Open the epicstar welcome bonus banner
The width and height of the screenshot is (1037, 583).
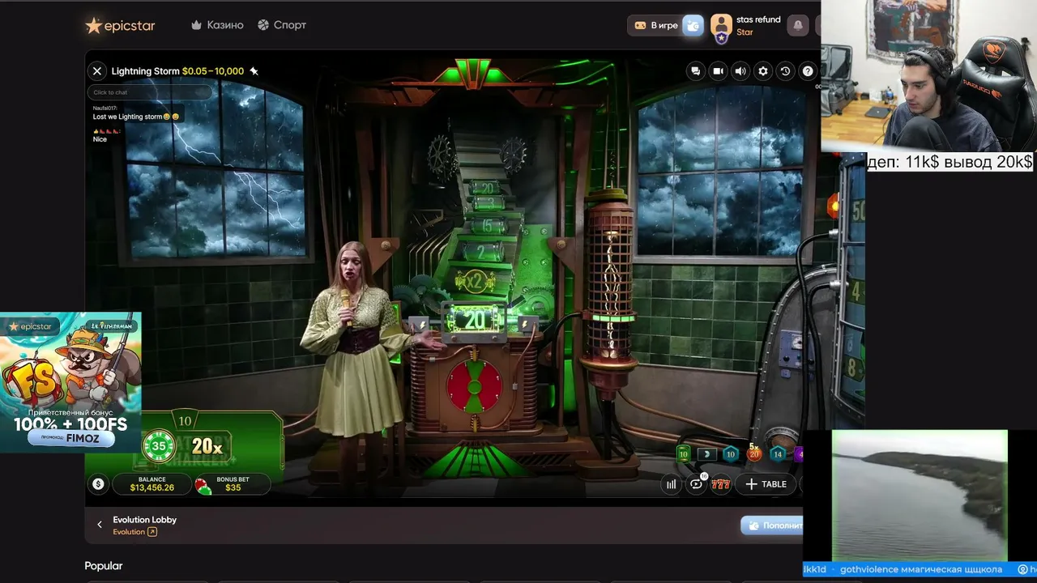pyautogui.click(x=70, y=382)
